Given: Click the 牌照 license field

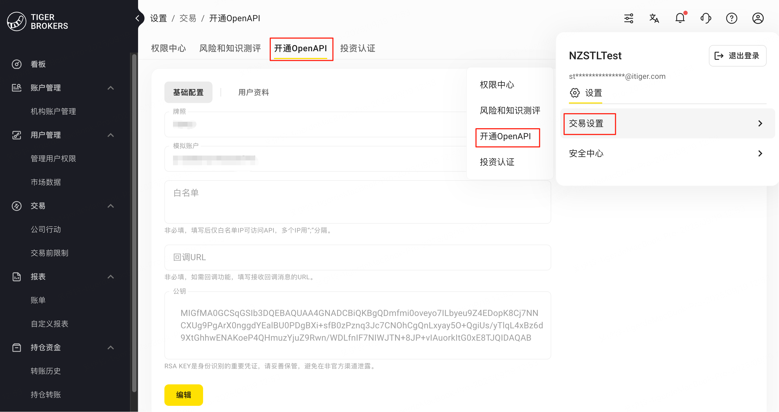Looking at the screenshot, I should [x=316, y=124].
